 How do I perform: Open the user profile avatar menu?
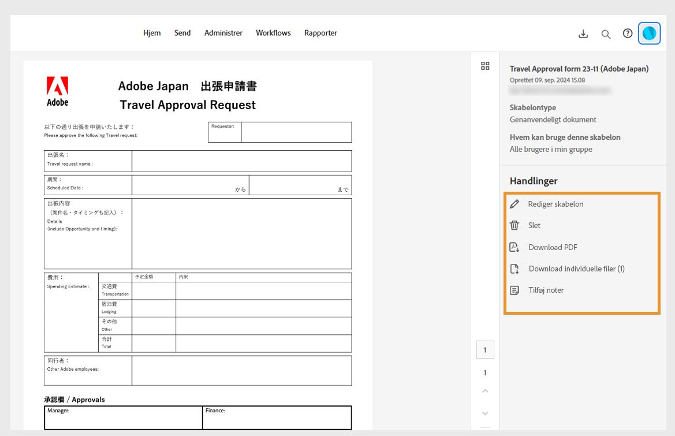(x=649, y=33)
